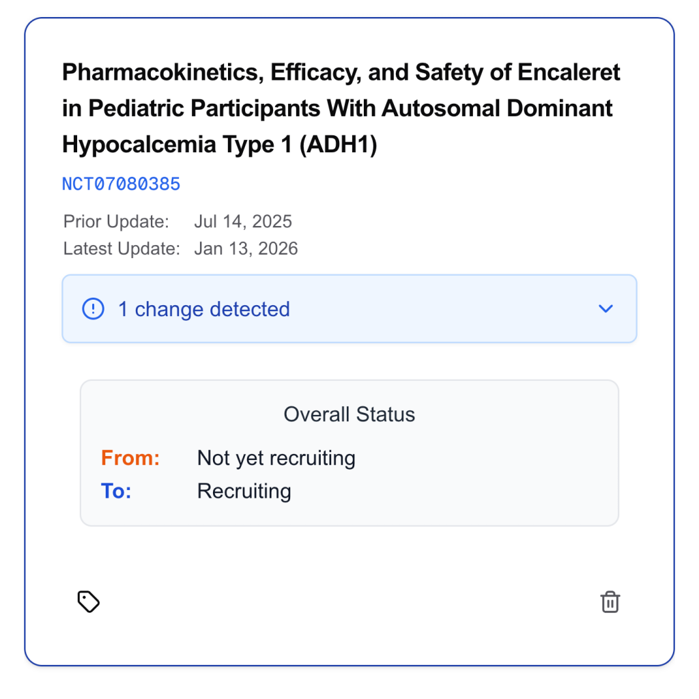Click the orange "From:" label

(x=130, y=458)
